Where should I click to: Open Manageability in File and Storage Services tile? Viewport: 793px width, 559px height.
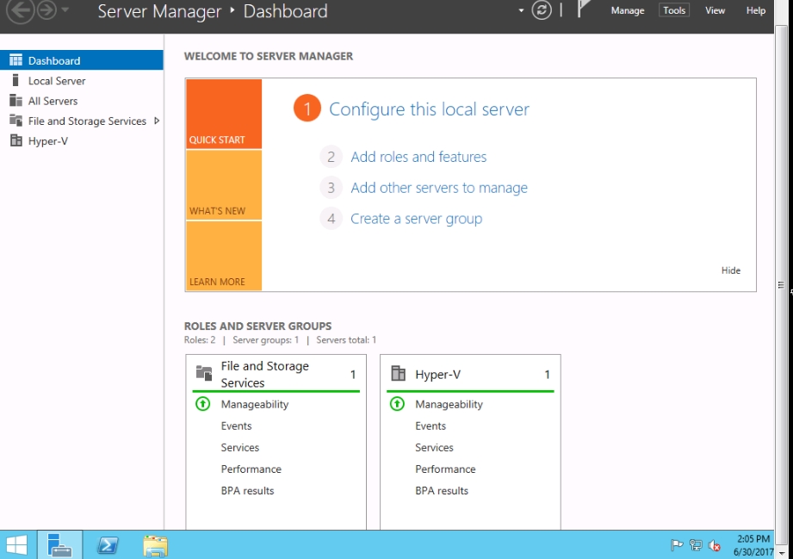pyautogui.click(x=254, y=404)
